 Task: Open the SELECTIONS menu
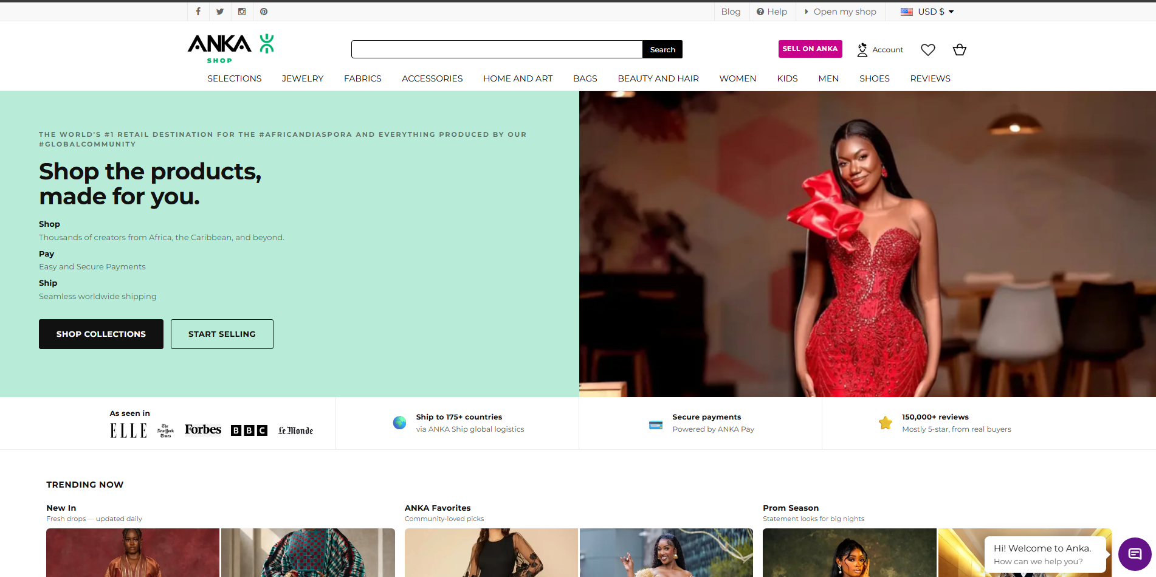[235, 78]
